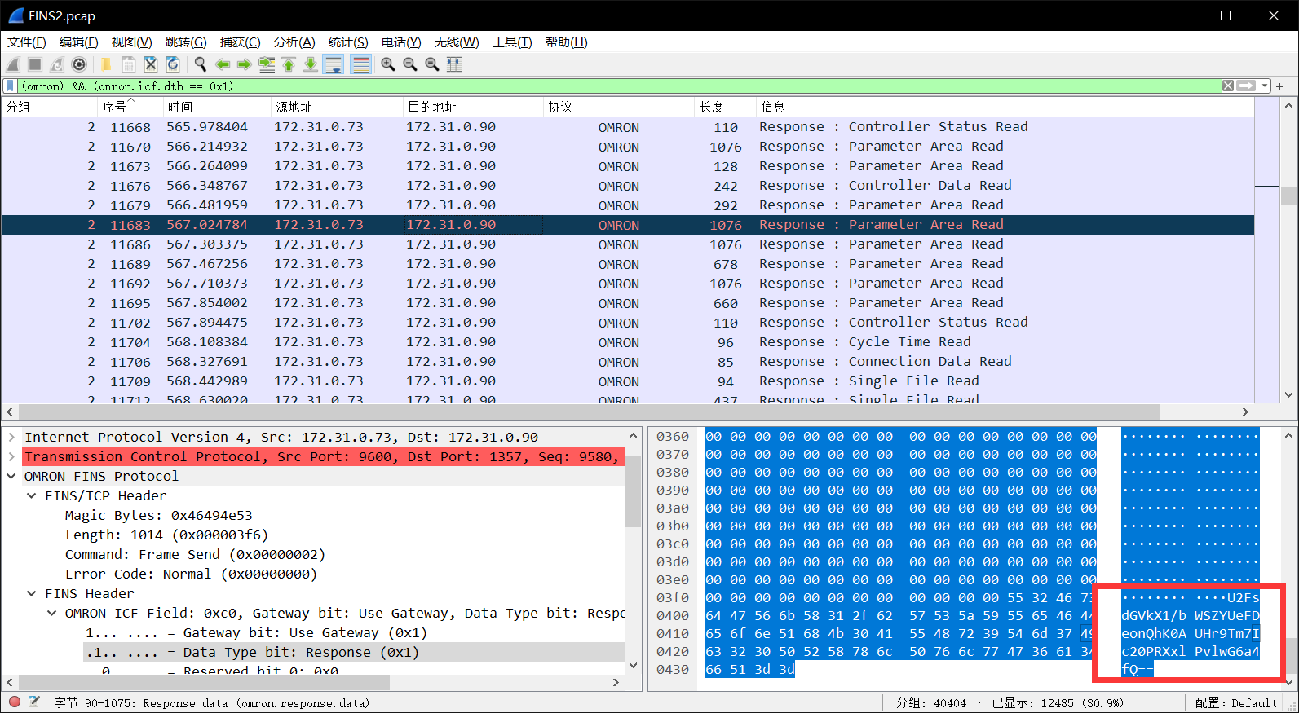The width and height of the screenshot is (1299, 713).
Task: Open the find packet magnifier
Action: coord(200,64)
